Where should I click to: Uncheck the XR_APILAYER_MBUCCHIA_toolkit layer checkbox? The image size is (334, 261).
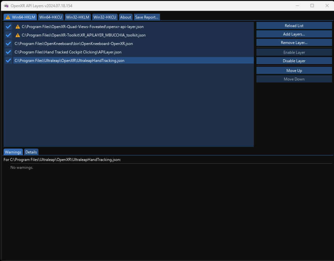pyautogui.click(x=8, y=35)
